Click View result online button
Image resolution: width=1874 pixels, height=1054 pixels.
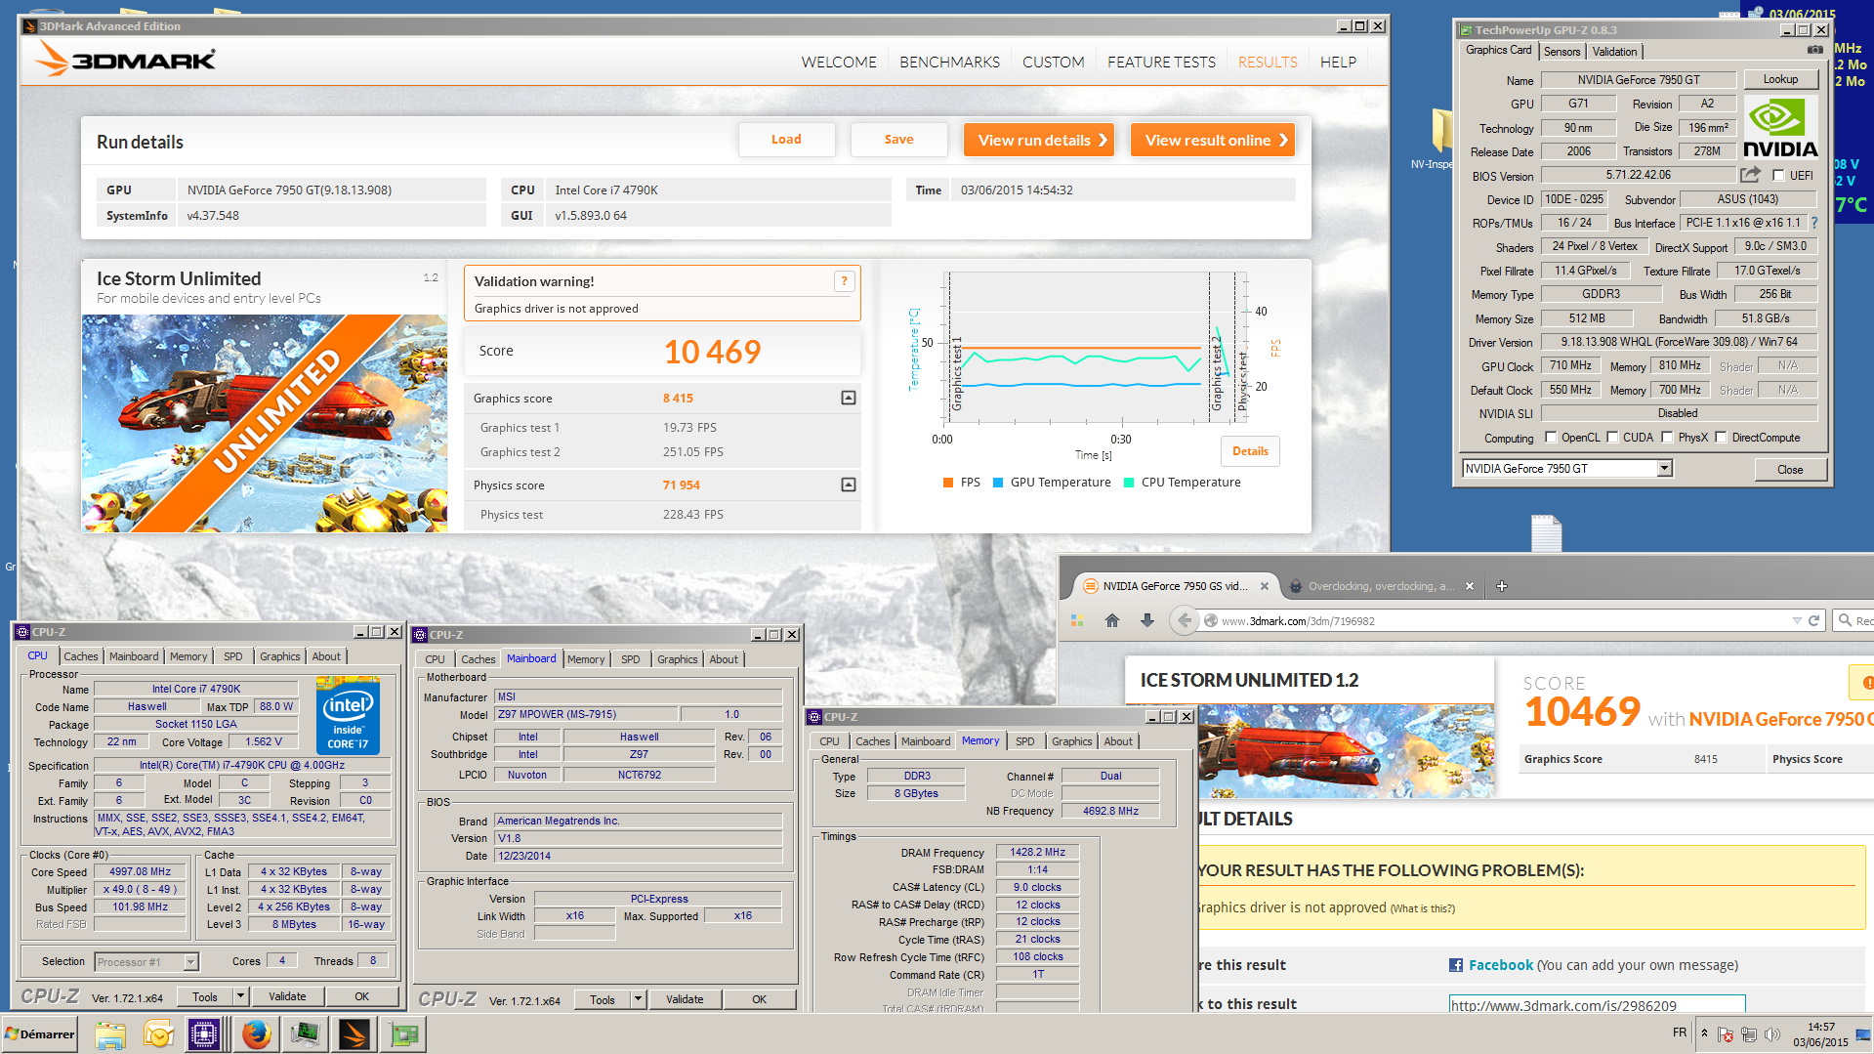[x=1213, y=140]
